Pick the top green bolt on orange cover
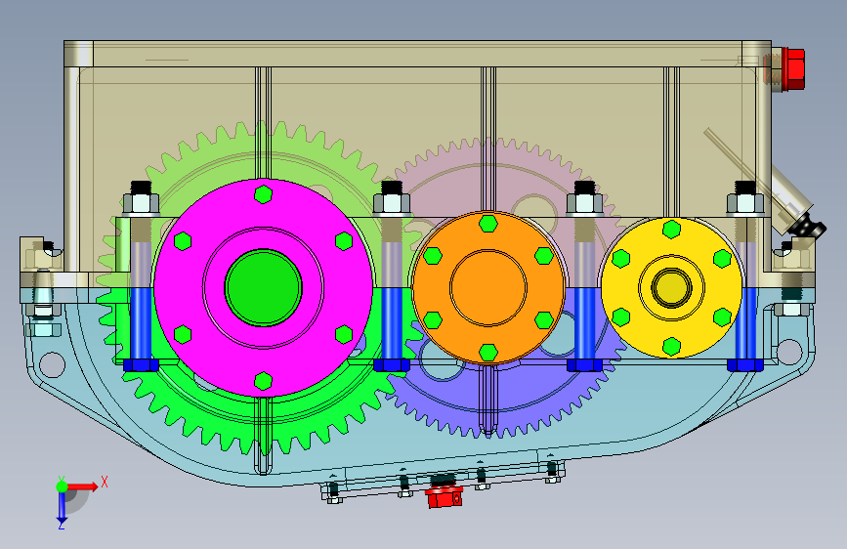 (488, 223)
